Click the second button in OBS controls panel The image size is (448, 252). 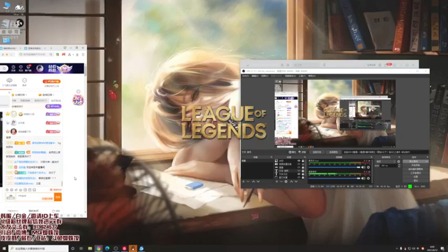416,165
